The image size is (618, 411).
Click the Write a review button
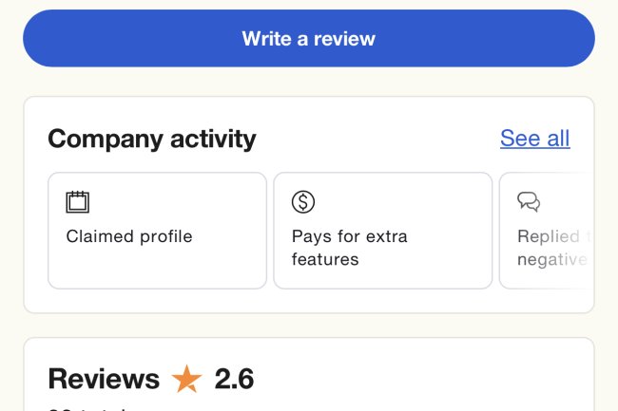tap(308, 39)
